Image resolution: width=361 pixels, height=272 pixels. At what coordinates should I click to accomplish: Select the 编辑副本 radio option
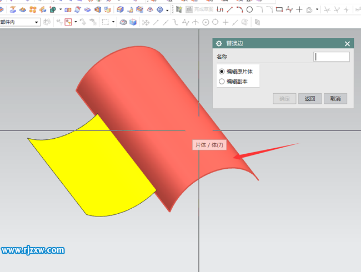[222, 82]
